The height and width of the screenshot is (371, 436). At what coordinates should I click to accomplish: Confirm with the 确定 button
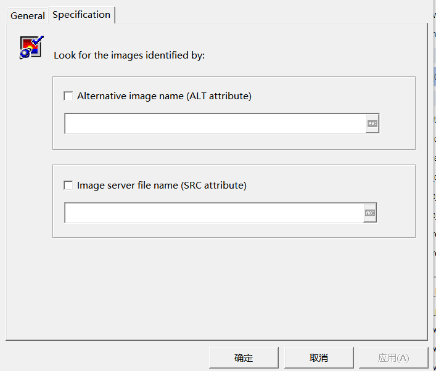[x=244, y=357]
